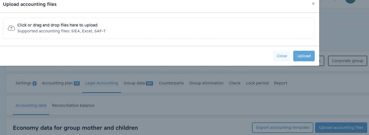Click the Accounting plan badge showing 53
369x135 pixels.
tap(77, 83)
